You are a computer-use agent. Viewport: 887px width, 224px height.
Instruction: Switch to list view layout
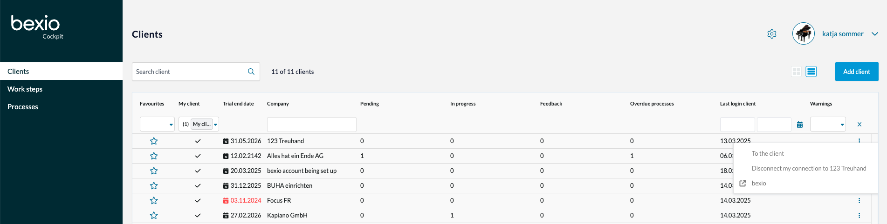tap(811, 72)
